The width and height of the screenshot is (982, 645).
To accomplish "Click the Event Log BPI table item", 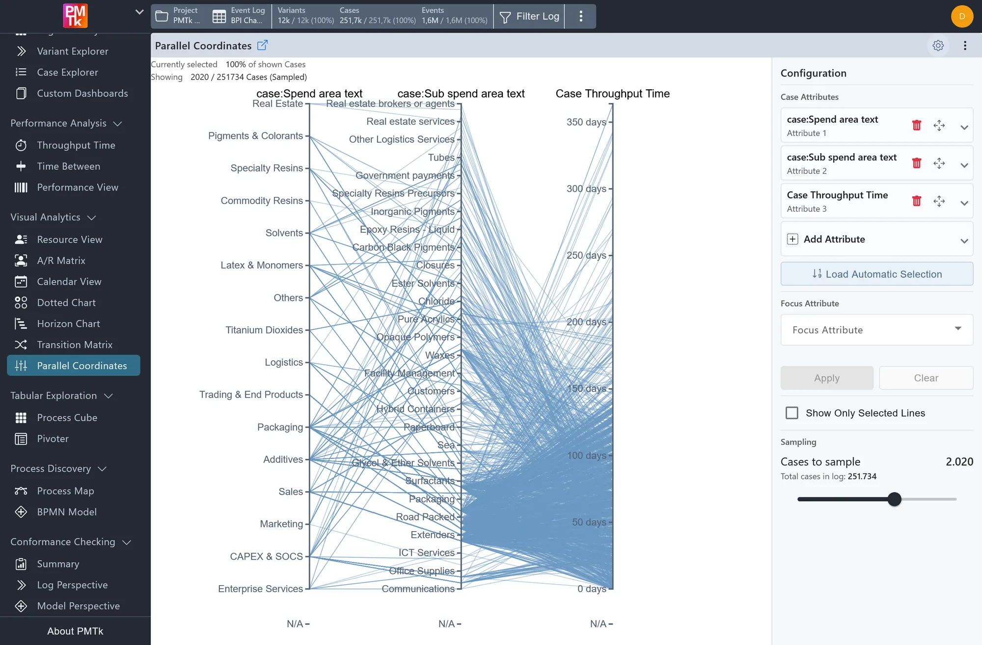I will (x=239, y=16).
